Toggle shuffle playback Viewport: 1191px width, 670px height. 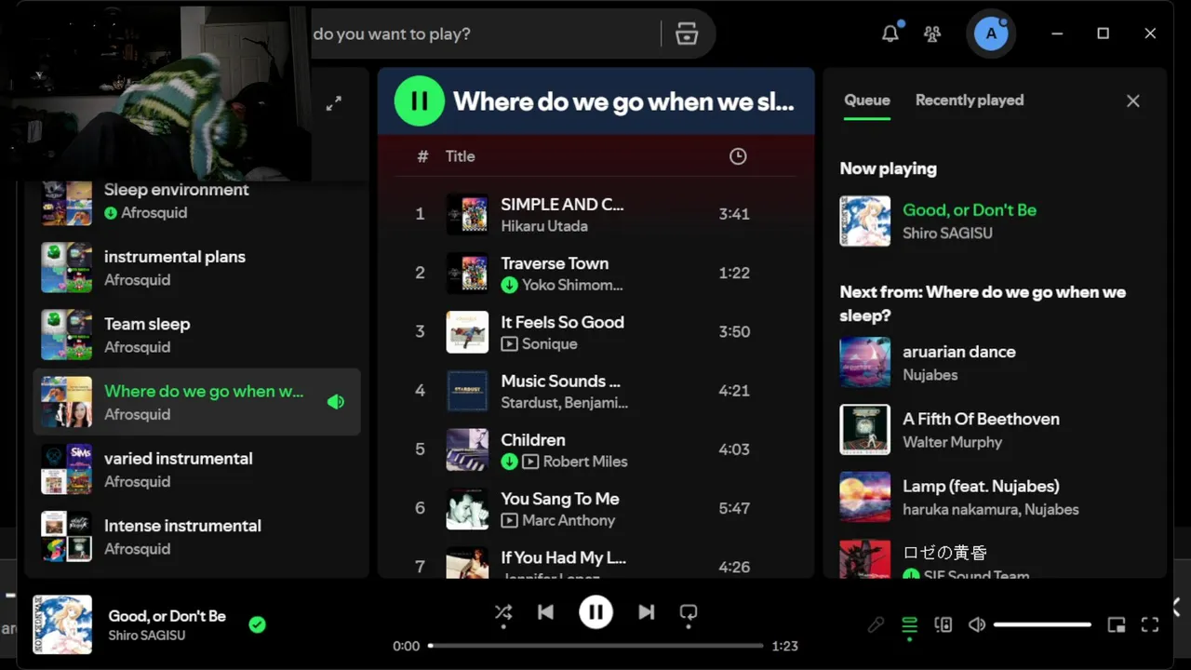point(503,611)
